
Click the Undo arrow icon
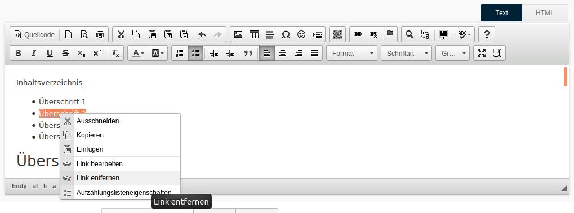click(202, 35)
